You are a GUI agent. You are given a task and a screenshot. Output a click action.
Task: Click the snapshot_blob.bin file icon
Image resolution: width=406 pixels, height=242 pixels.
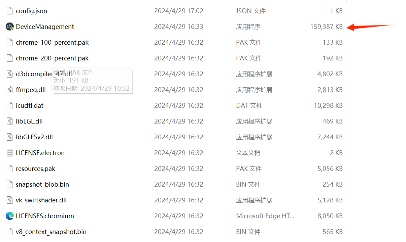click(x=10, y=185)
